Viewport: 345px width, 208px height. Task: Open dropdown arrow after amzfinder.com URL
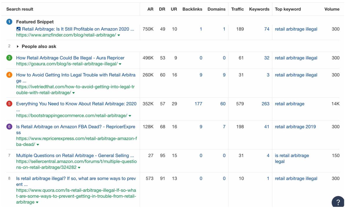tap(119, 35)
